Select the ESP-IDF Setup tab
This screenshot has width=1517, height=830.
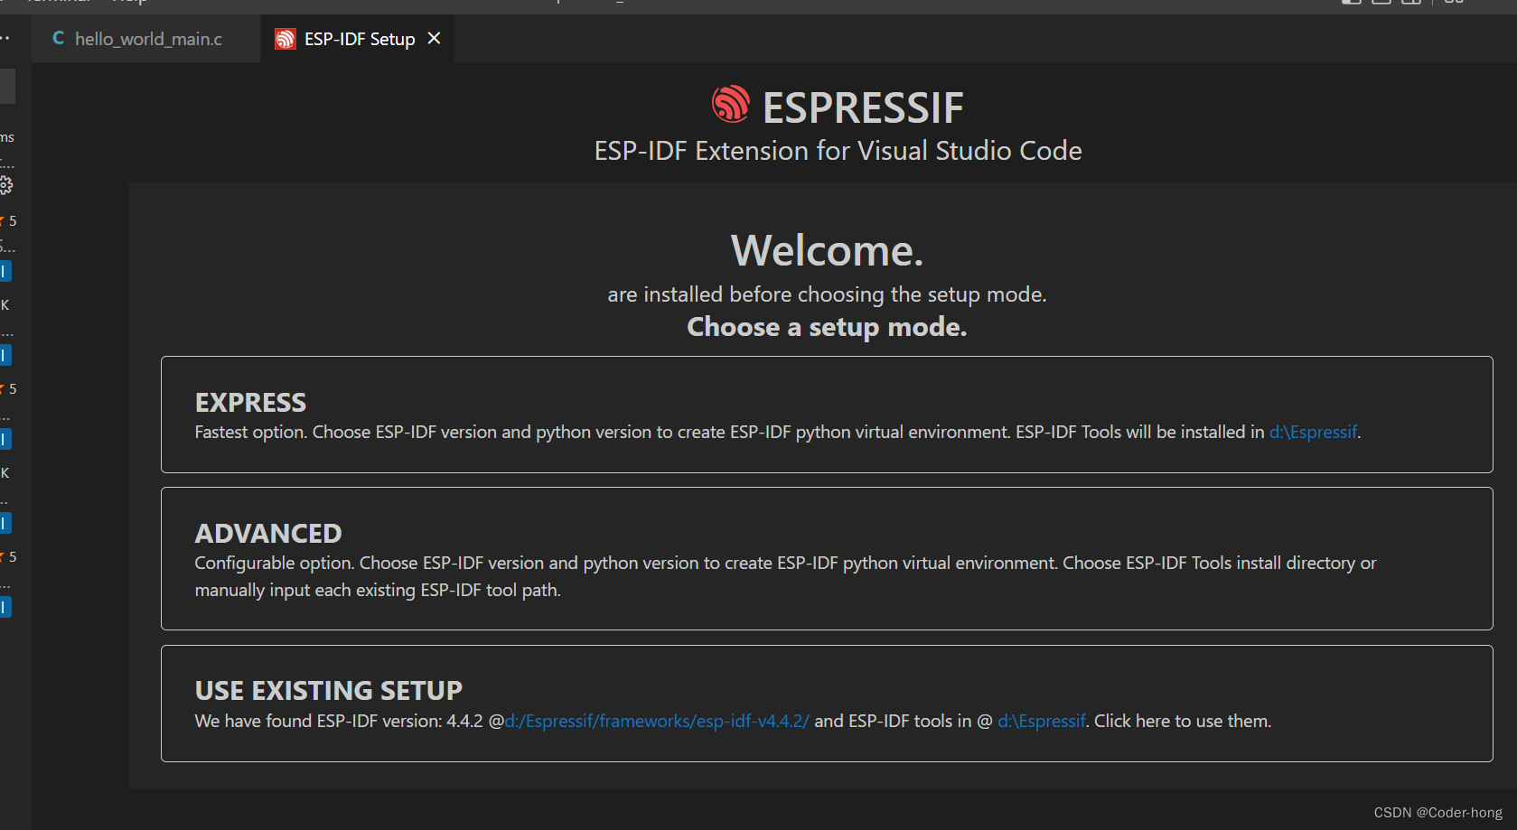tap(359, 39)
